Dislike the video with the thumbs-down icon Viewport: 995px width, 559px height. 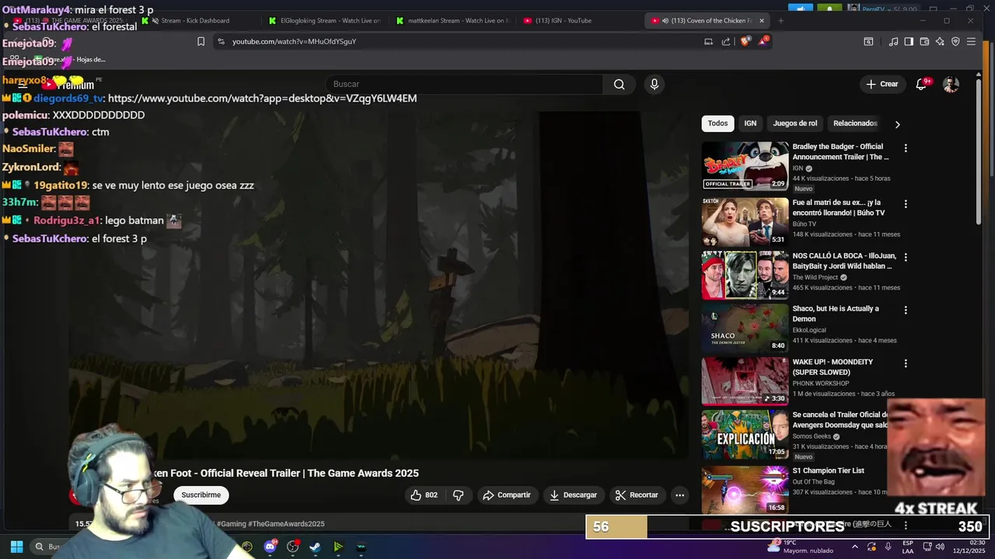(x=459, y=495)
